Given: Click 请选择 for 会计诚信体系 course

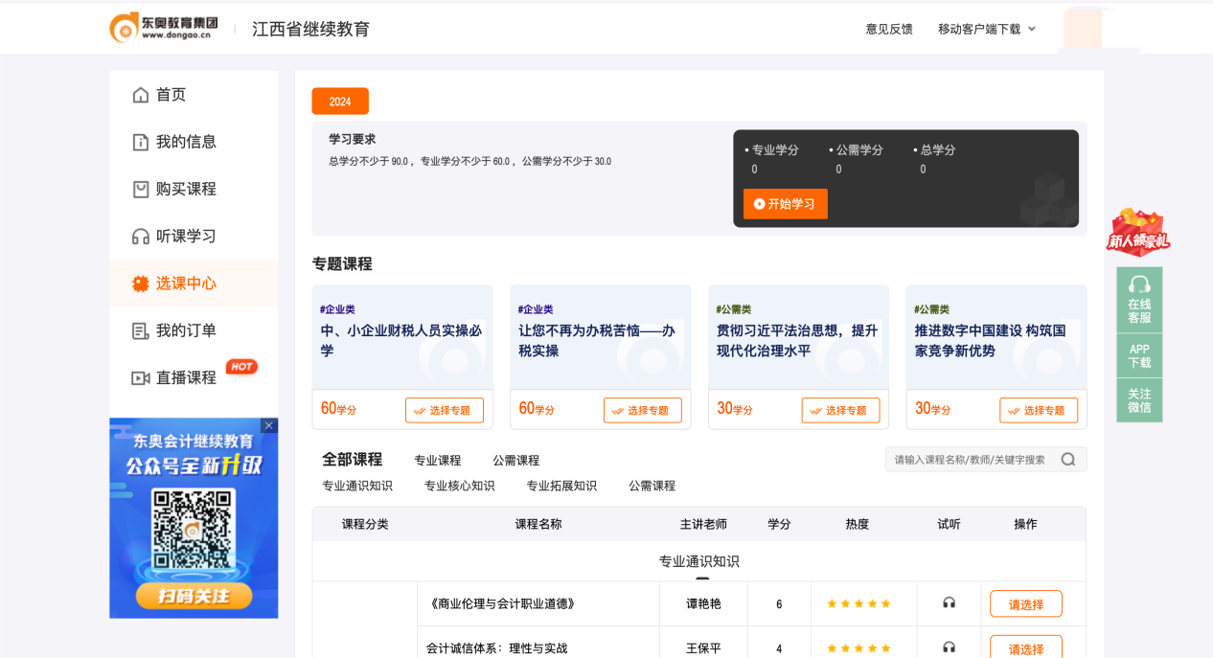Looking at the screenshot, I should tap(1025, 647).
